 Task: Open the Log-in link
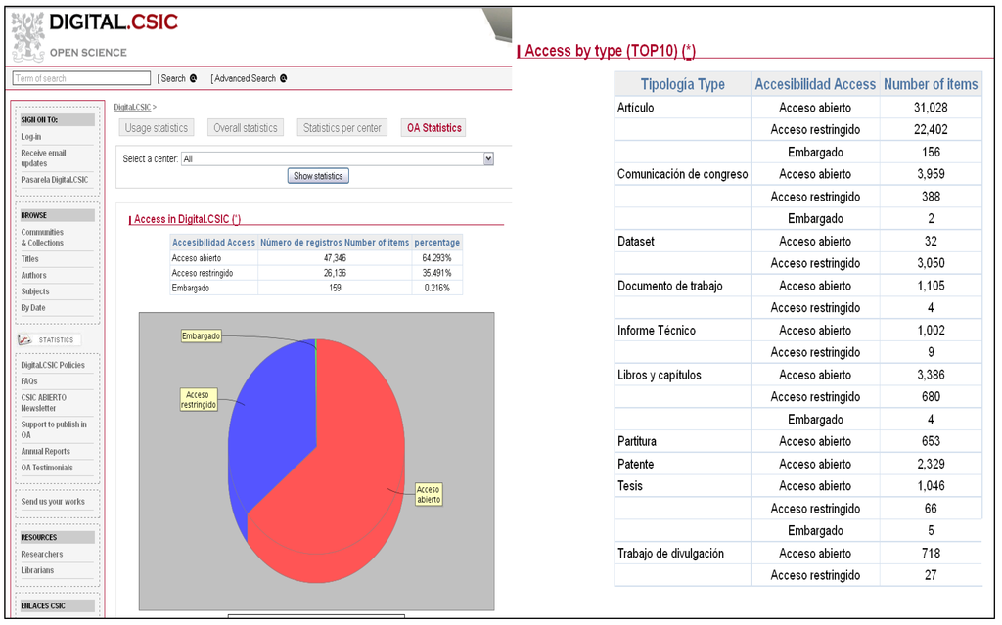coord(31,137)
